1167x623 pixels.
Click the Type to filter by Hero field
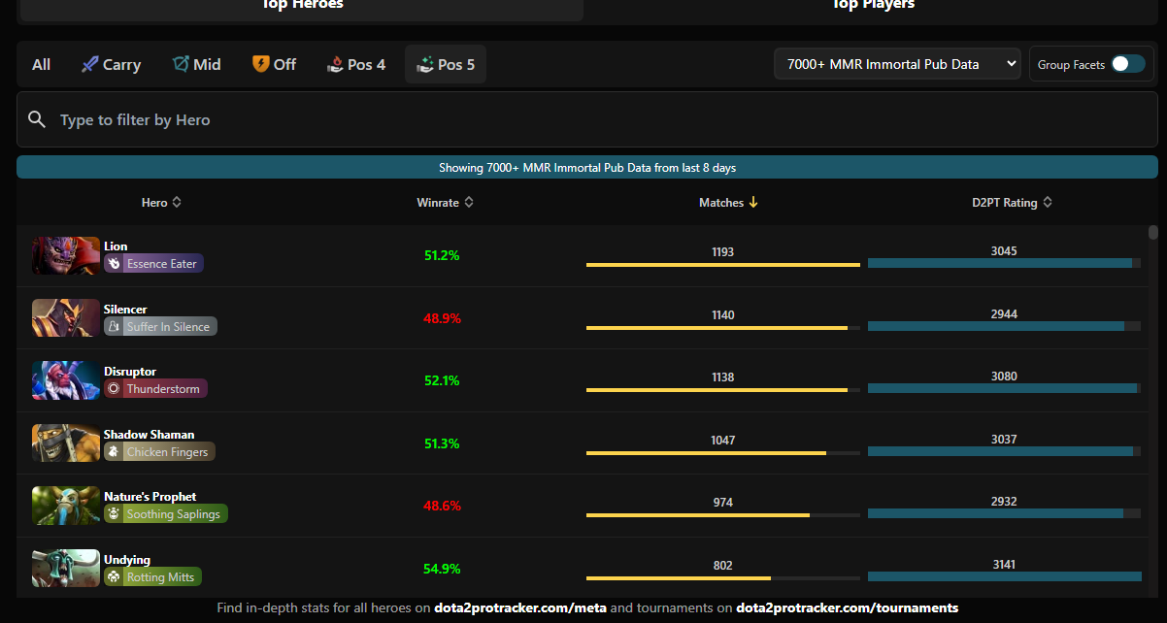click(586, 119)
